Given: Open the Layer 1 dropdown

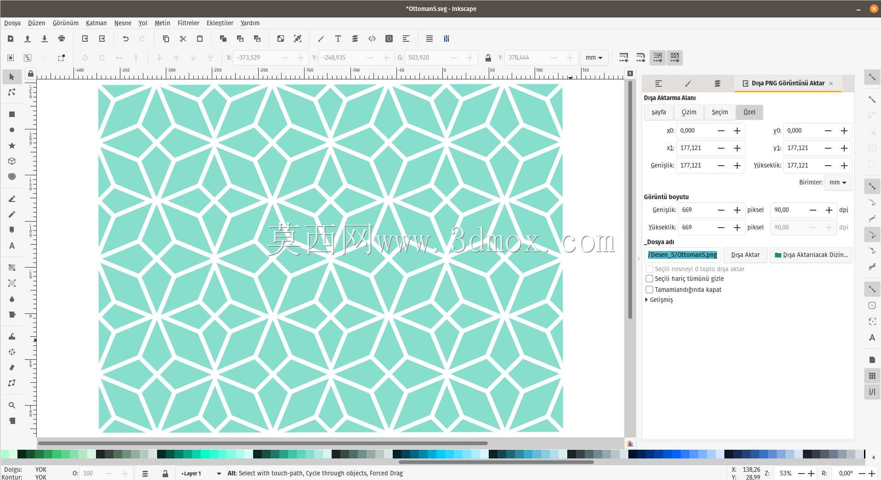Looking at the screenshot, I should (x=200, y=474).
